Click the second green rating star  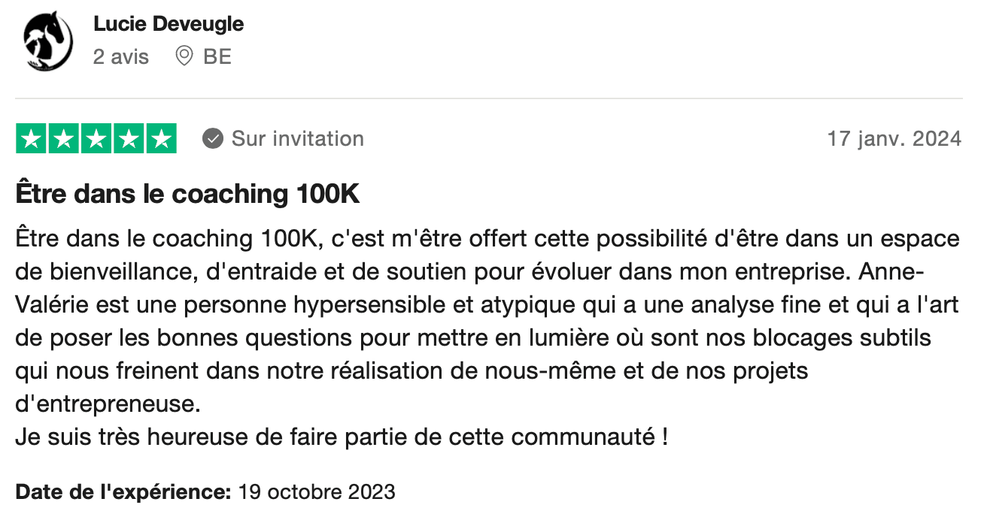[x=63, y=138]
